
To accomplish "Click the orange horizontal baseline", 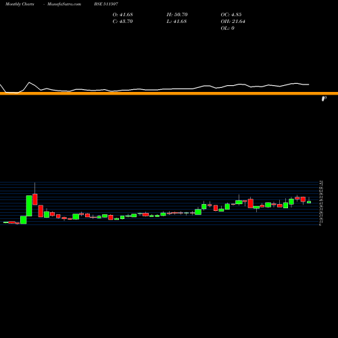I will [x=169, y=93].
